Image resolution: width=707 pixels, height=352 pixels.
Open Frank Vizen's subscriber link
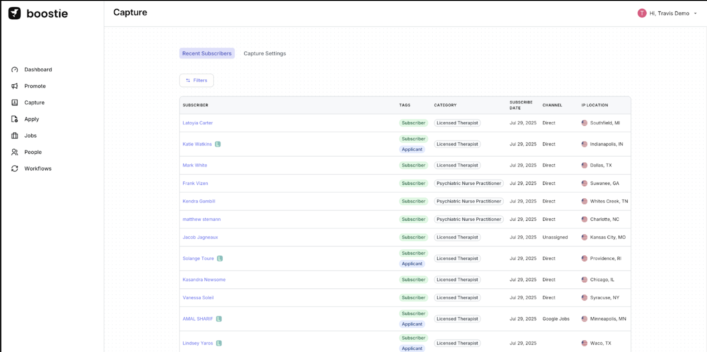click(195, 183)
